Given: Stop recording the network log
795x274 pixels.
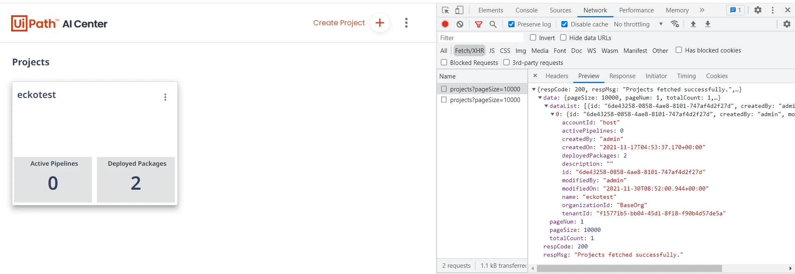Looking at the screenshot, I should click(445, 24).
